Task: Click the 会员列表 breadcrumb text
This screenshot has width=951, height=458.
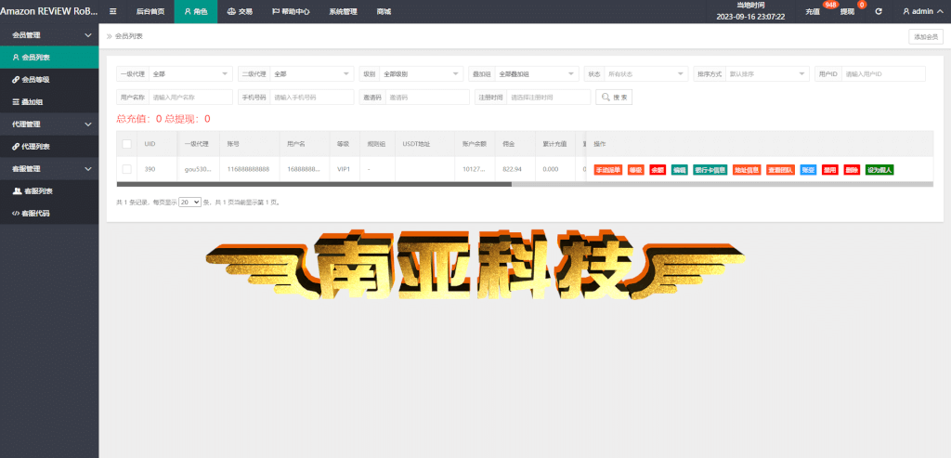Action: [128, 36]
